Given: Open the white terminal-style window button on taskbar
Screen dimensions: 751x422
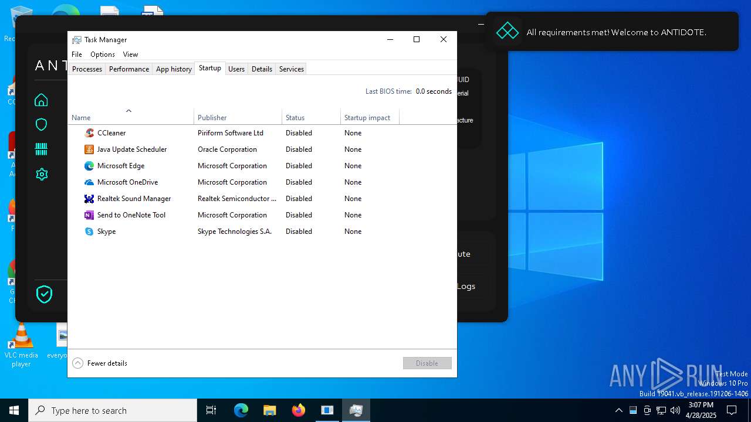Looking at the screenshot, I should (327, 410).
